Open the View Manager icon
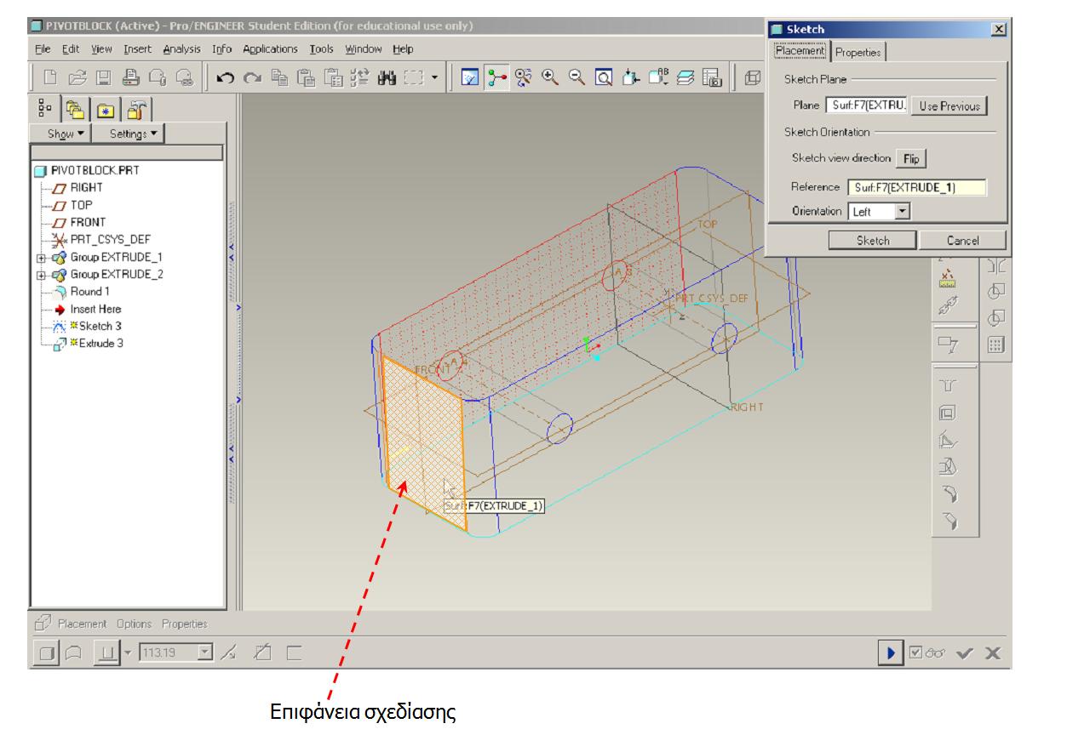 point(712,78)
